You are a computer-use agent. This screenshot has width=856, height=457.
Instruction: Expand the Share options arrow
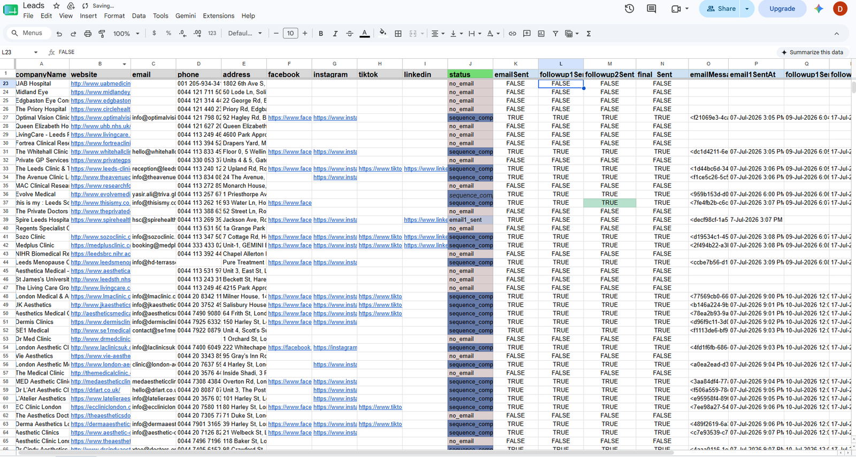(747, 9)
